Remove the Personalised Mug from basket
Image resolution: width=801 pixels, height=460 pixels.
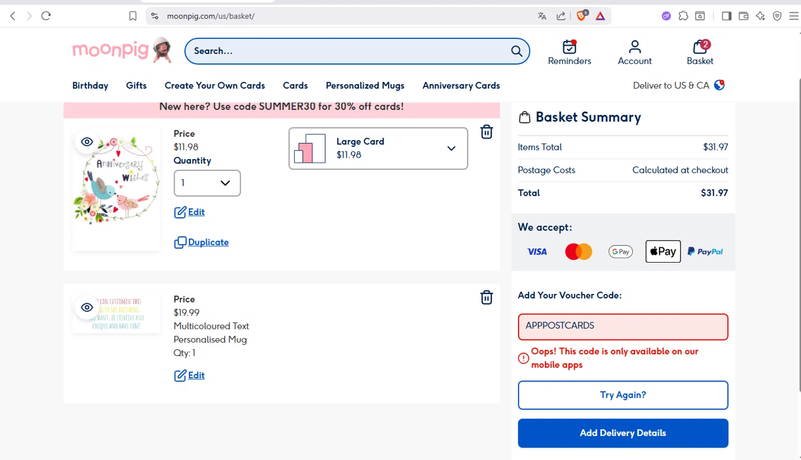pos(486,297)
